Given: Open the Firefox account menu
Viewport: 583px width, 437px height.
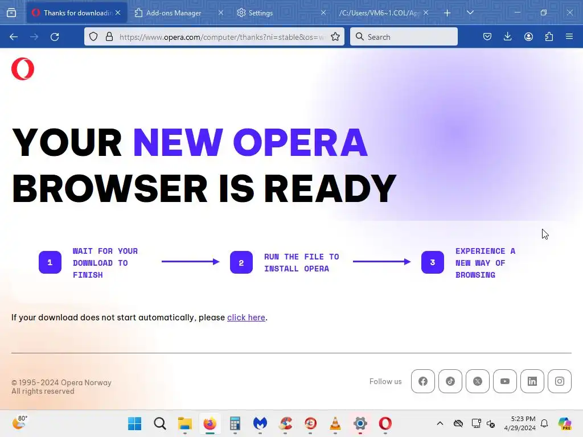Looking at the screenshot, I should pos(528,37).
